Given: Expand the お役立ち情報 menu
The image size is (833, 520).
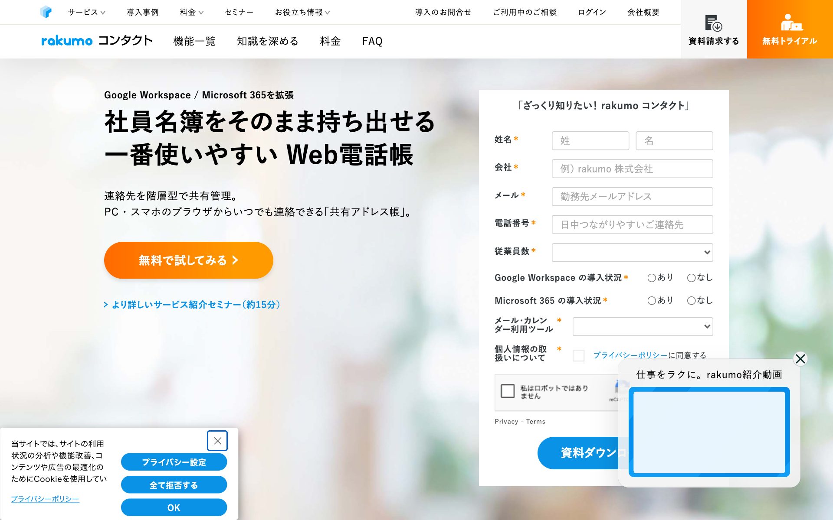Looking at the screenshot, I should click(302, 12).
